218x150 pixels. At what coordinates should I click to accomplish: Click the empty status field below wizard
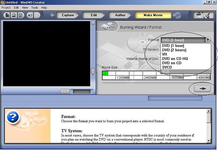175,98
